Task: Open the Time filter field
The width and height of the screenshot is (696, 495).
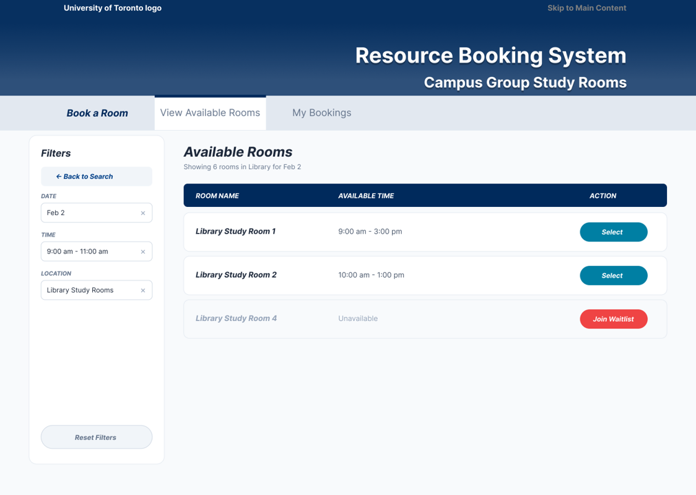Action: click(89, 252)
